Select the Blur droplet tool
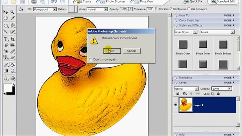 pyautogui.click(x=6, y=79)
